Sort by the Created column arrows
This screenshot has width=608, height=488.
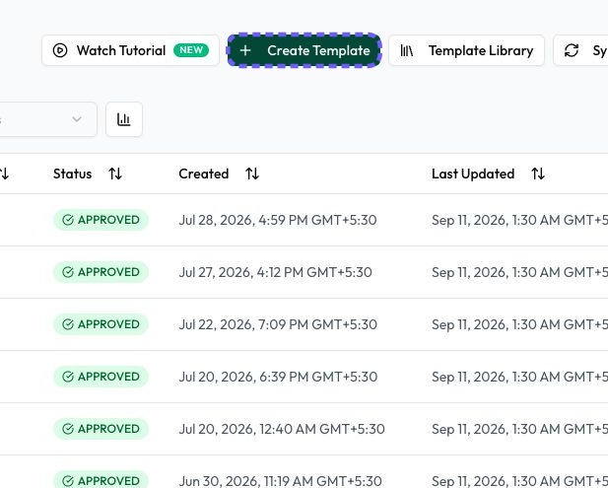pyautogui.click(x=252, y=174)
